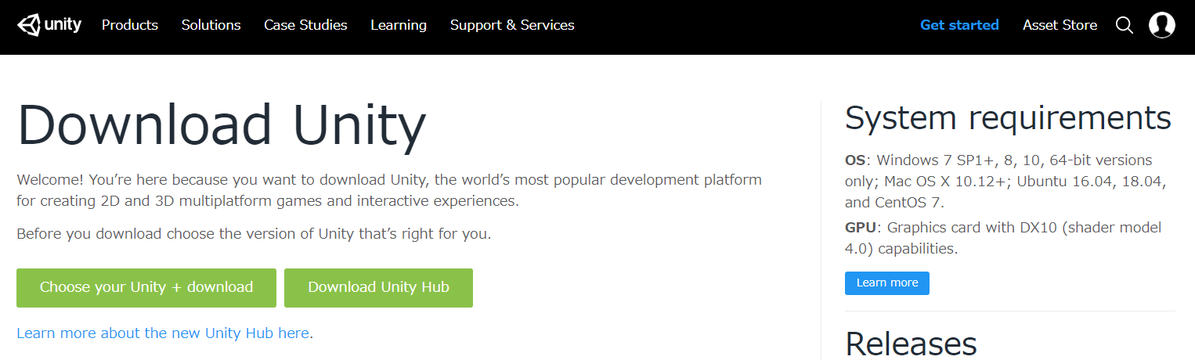1195x360 pixels.
Task: Click the Download Unity heading
Action: coord(222,126)
